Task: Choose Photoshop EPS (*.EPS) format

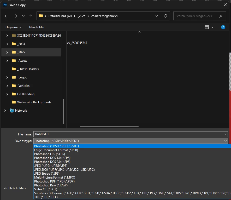Action: point(132,154)
